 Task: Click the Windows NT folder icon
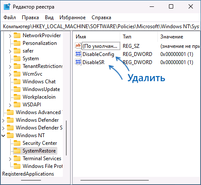tap(10, 135)
